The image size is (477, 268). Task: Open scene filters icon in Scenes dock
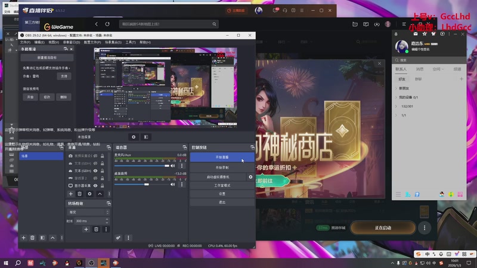tap(42, 238)
